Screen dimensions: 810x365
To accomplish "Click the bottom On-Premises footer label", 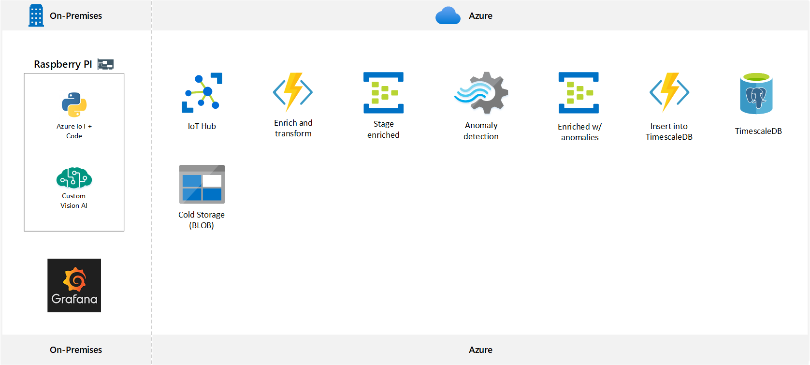I will tap(76, 350).
